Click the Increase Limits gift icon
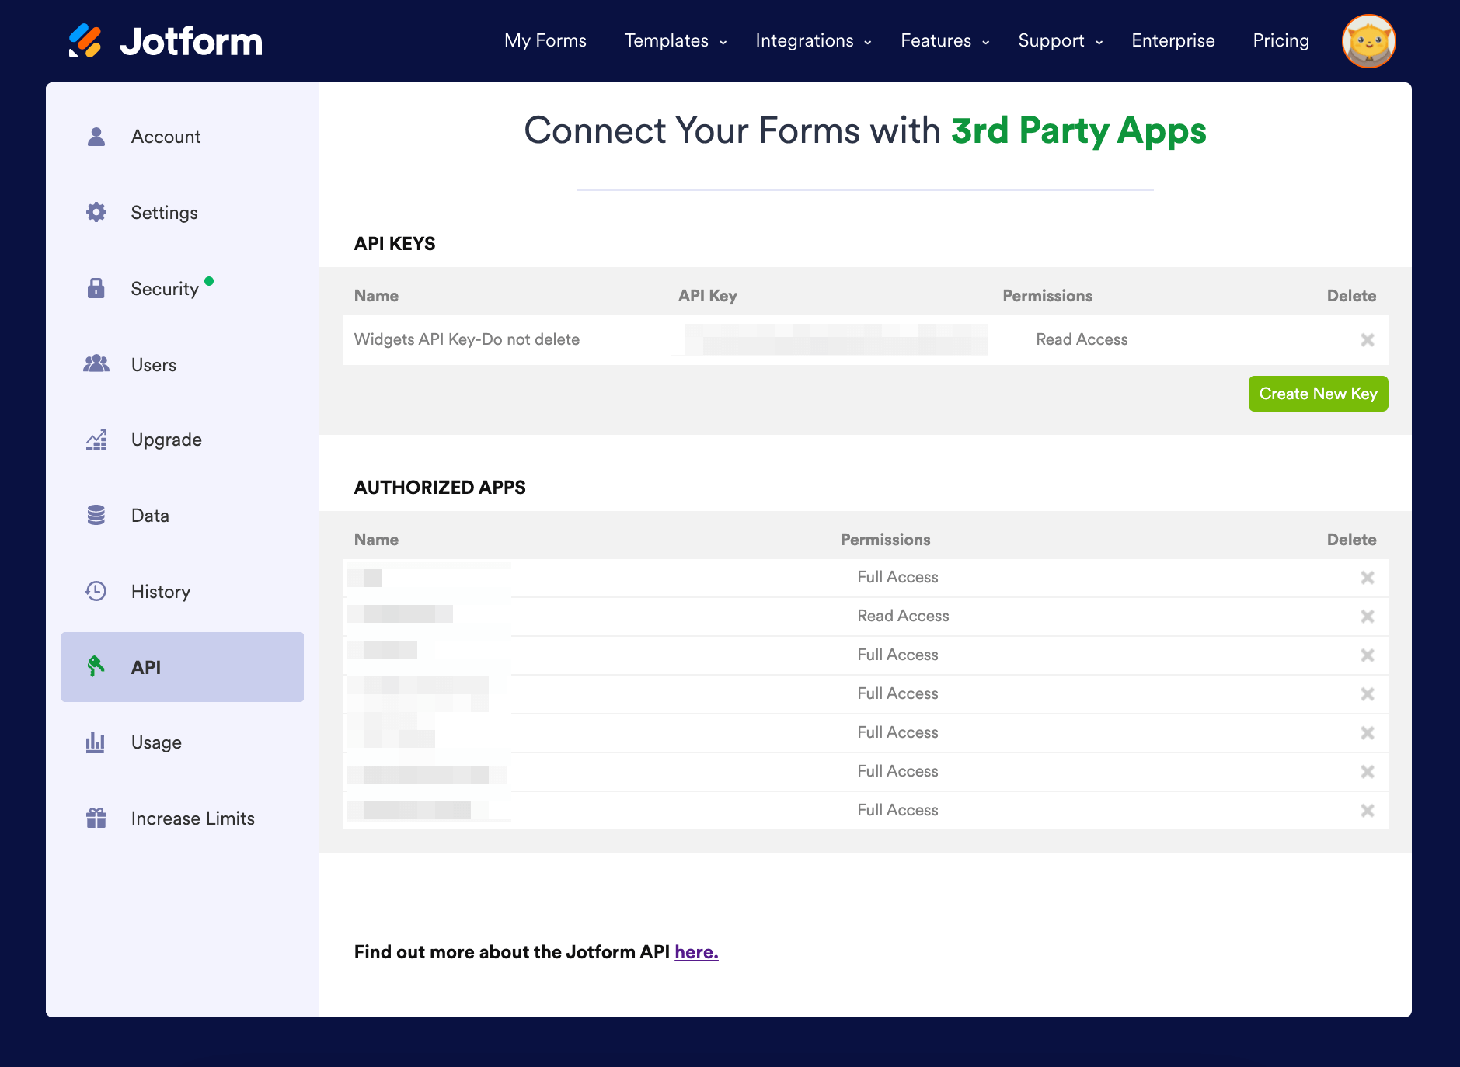 [x=96, y=818]
